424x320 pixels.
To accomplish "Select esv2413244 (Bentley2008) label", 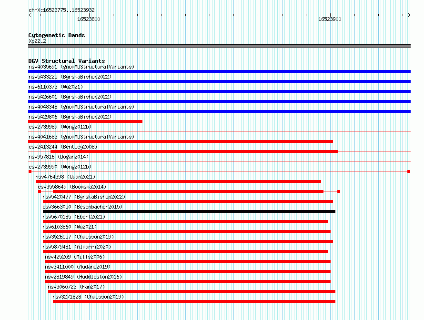I will tap(63, 147).
